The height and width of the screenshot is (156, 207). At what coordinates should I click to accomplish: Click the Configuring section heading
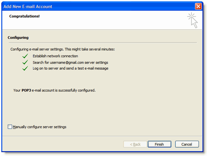pyautogui.click(x=18, y=38)
